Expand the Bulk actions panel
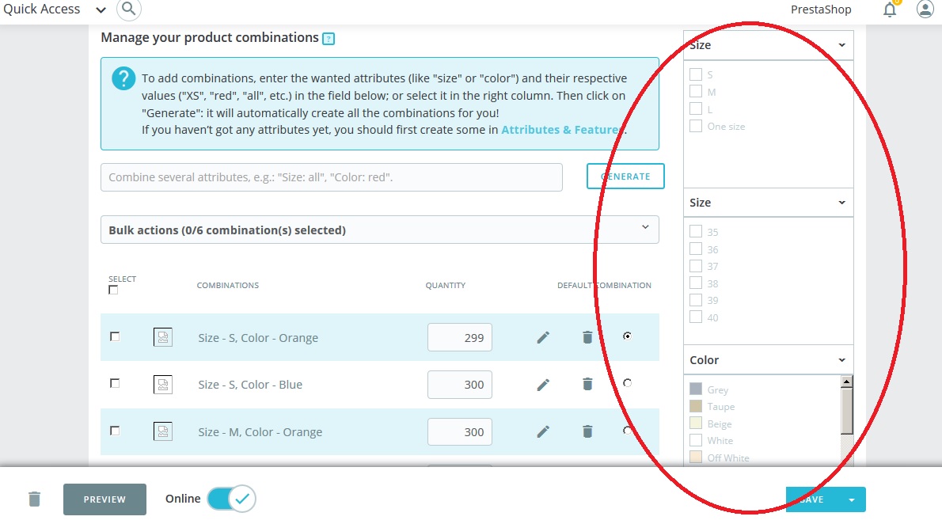Screen dimensions: 942x524 [x=380, y=230]
